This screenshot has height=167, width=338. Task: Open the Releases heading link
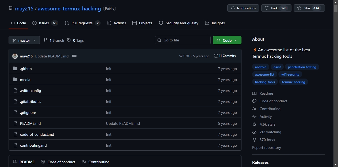pos(260,162)
